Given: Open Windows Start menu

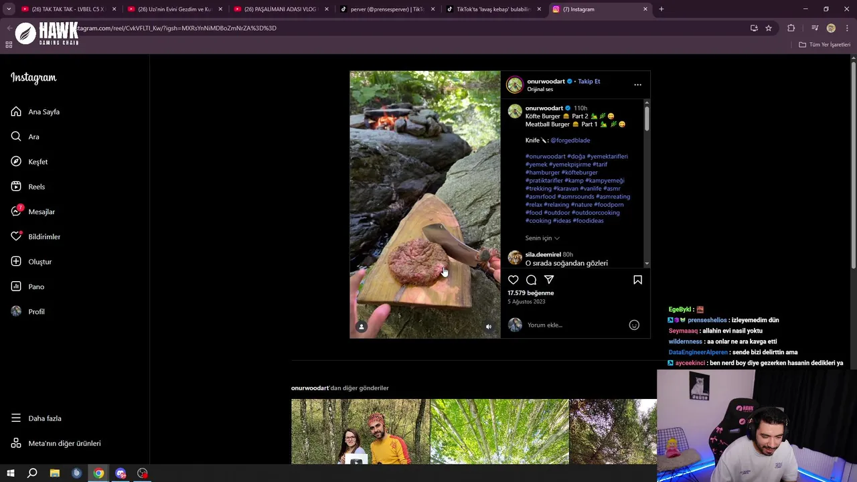Looking at the screenshot, I should (10, 473).
